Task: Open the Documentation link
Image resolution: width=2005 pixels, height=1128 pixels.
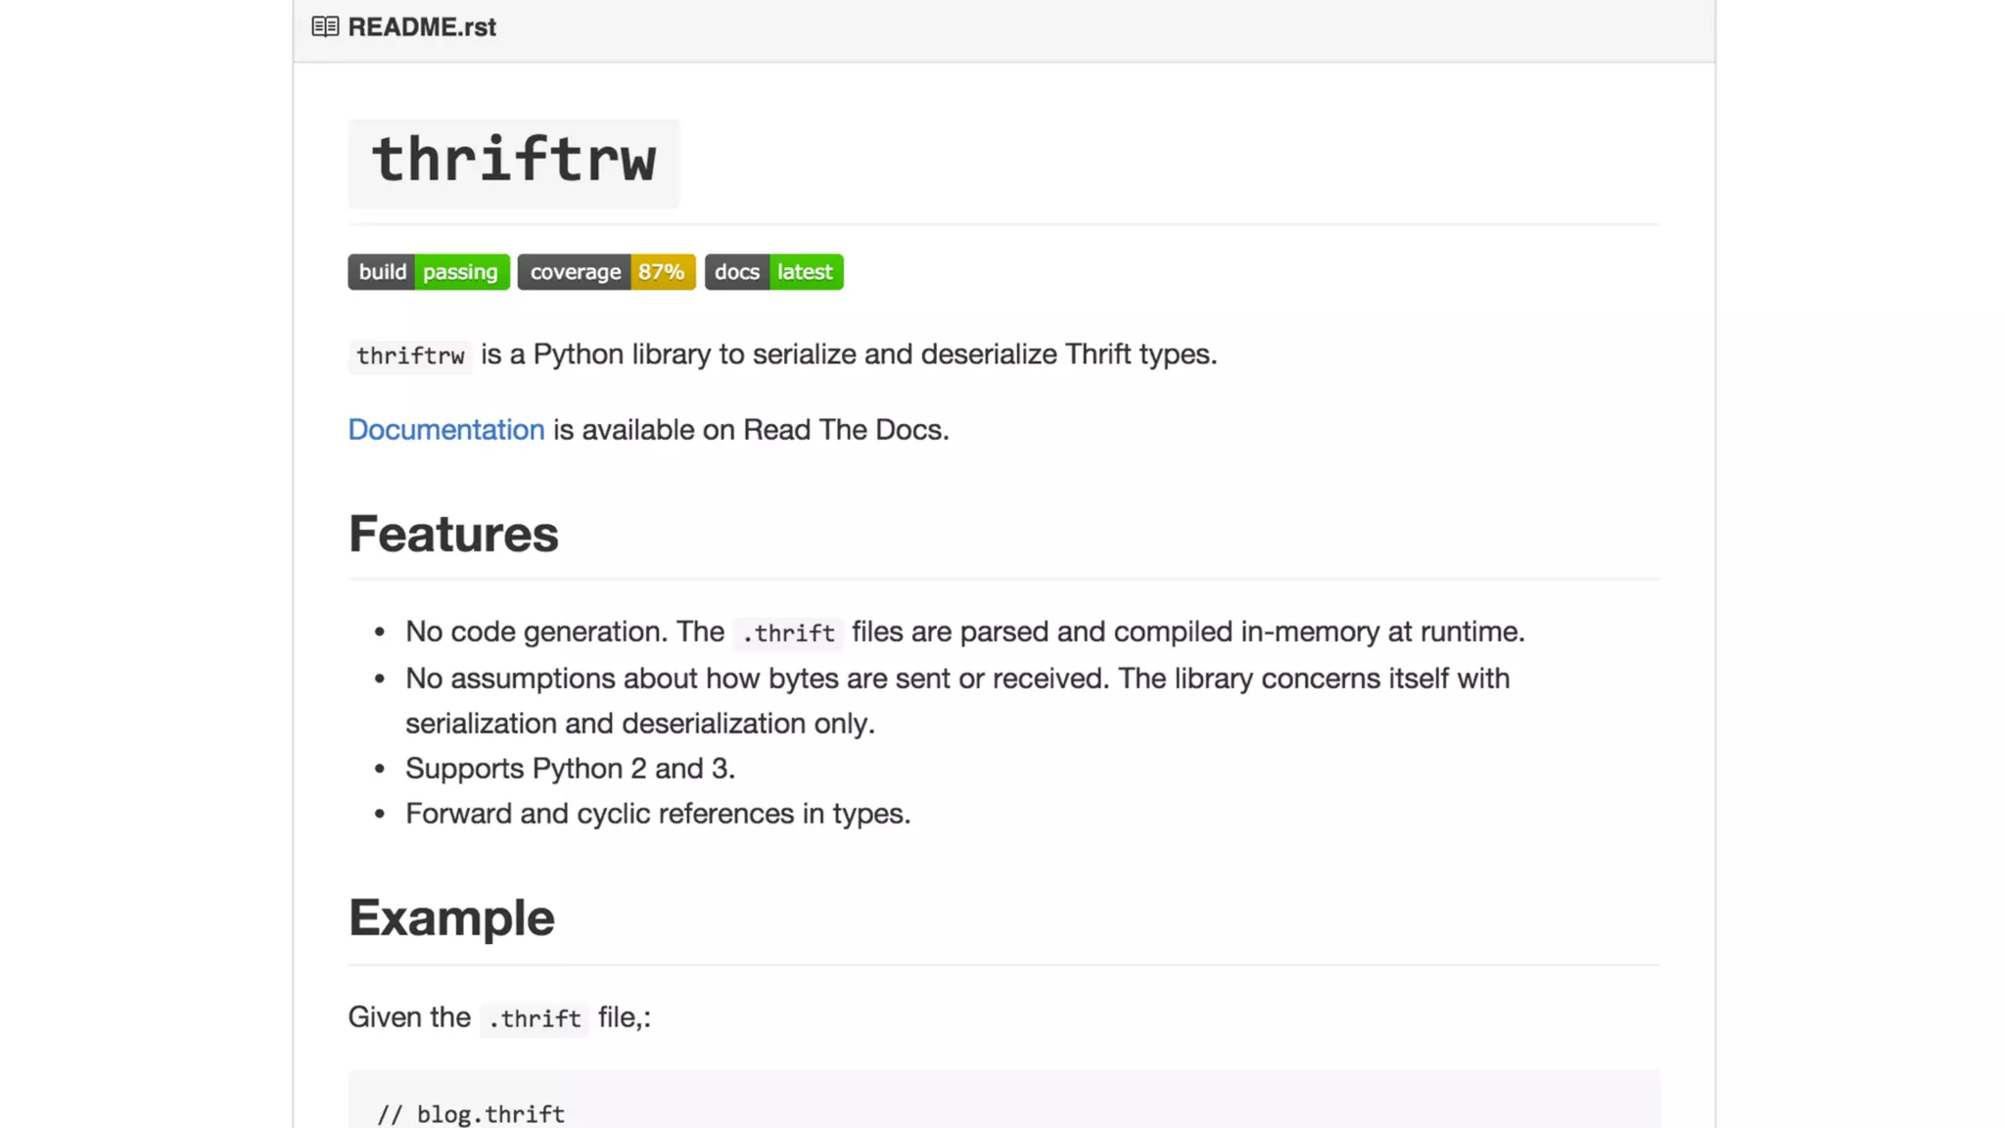Action: pyautogui.click(x=446, y=430)
